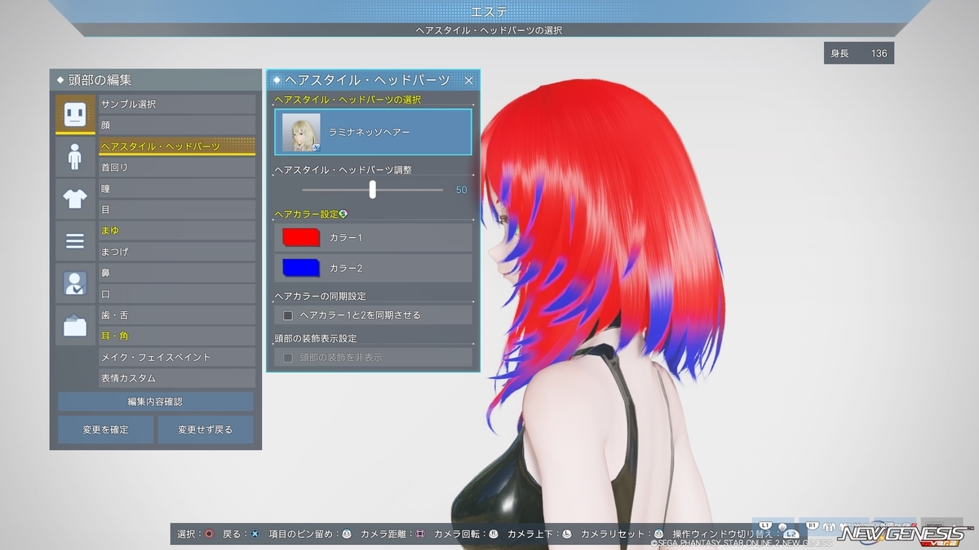Select the 首回り menu entry
The image size is (979, 550).
(x=177, y=167)
